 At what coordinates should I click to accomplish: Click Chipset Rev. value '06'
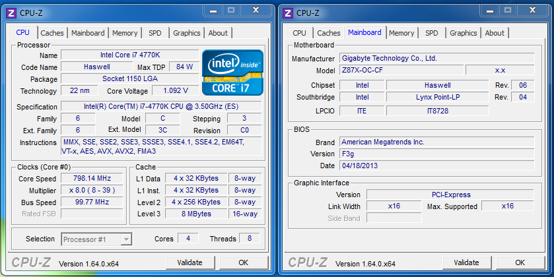point(523,85)
